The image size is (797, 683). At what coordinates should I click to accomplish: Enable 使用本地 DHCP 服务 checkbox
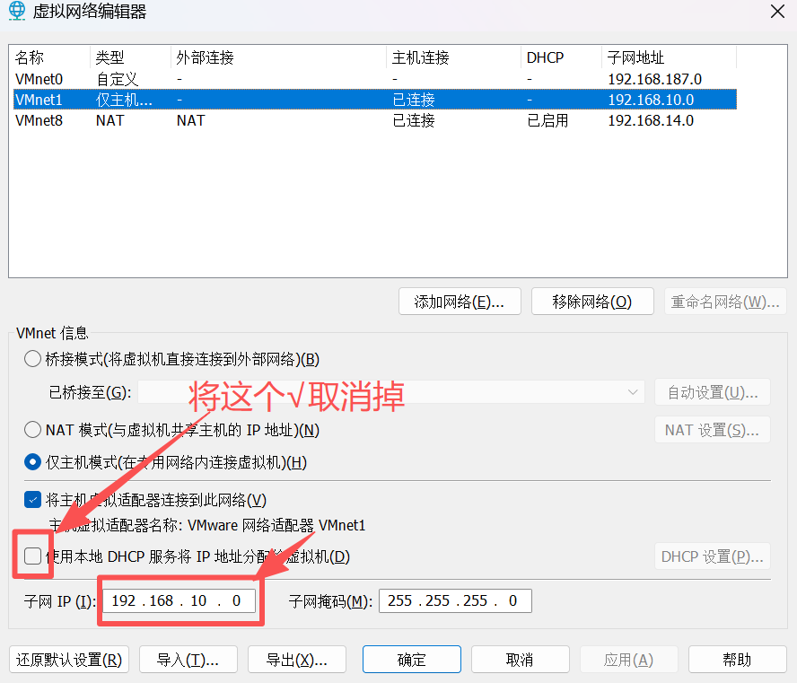(x=33, y=556)
